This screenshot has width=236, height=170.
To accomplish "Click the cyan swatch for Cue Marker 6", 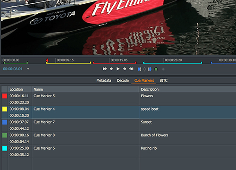I will (5, 148).
